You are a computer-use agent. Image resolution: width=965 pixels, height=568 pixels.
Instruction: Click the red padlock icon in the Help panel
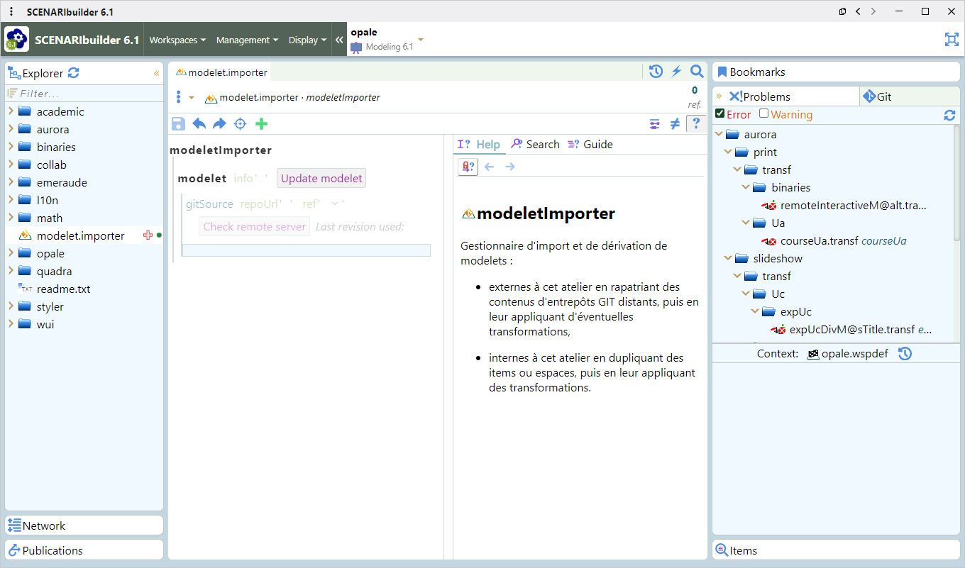coord(468,167)
